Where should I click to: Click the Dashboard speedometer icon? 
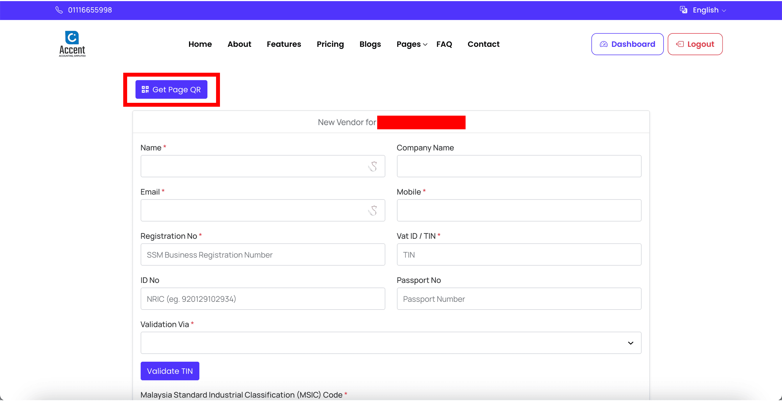pyautogui.click(x=604, y=44)
